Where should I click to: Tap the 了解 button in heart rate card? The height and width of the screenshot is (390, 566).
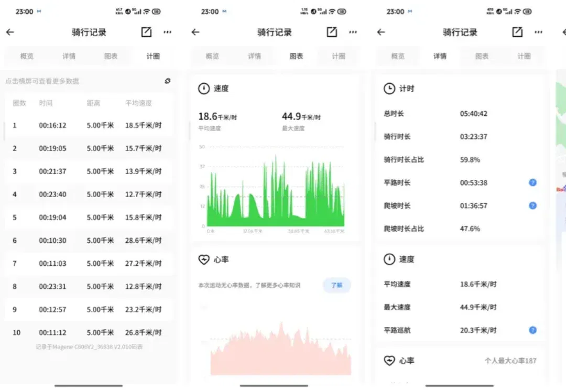click(337, 285)
